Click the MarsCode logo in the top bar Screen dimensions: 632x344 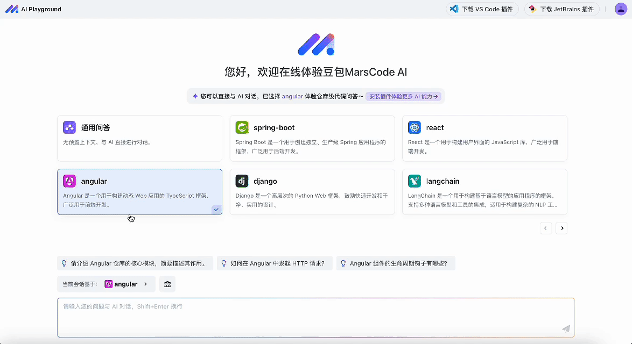pyautogui.click(x=12, y=9)
